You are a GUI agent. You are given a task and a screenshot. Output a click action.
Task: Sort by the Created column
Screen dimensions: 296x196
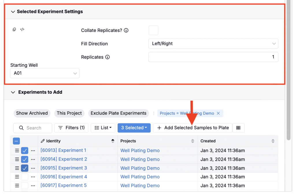[273, 141]
